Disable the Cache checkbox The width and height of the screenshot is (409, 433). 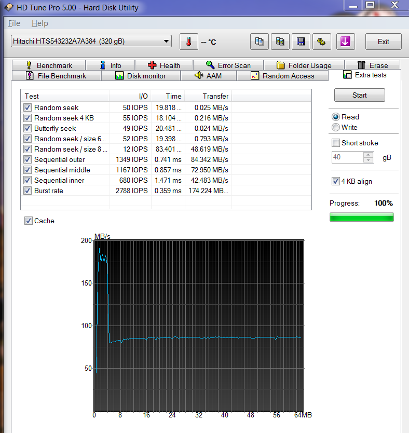(28, 221)
